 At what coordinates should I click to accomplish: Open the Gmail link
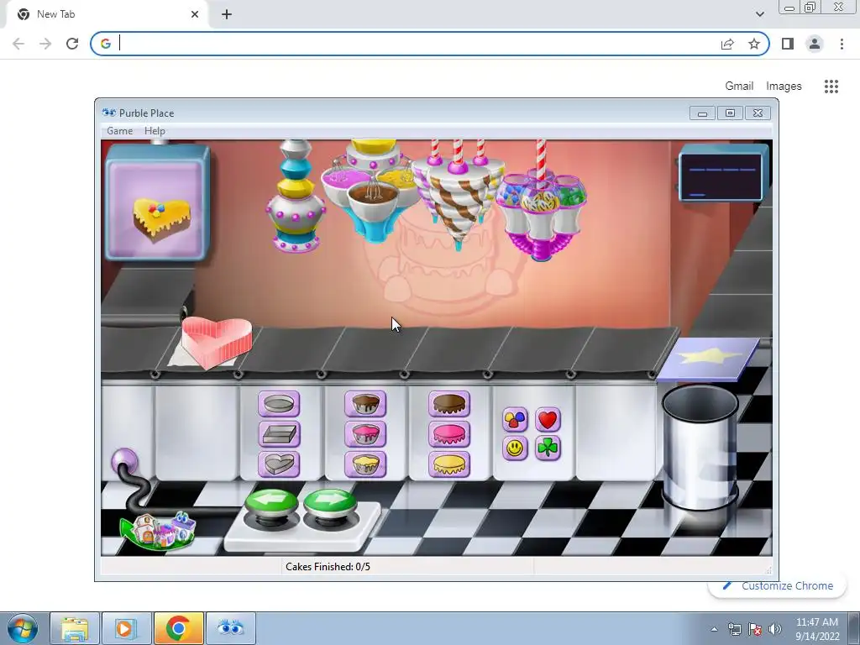click(x=739, y=87)
